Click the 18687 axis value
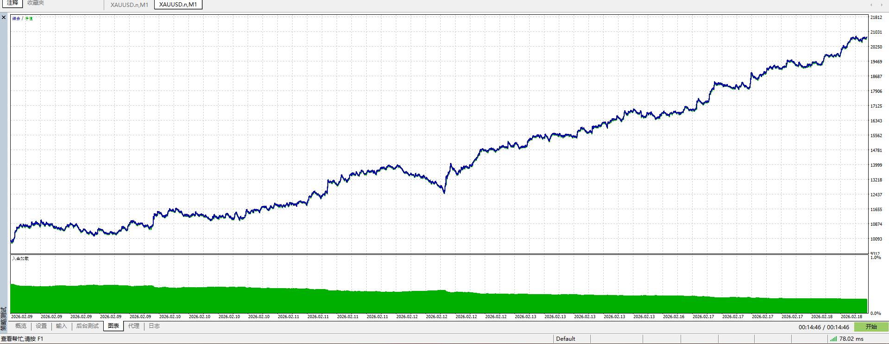Screen dimensions: 889x344 [x=876, y=77]
